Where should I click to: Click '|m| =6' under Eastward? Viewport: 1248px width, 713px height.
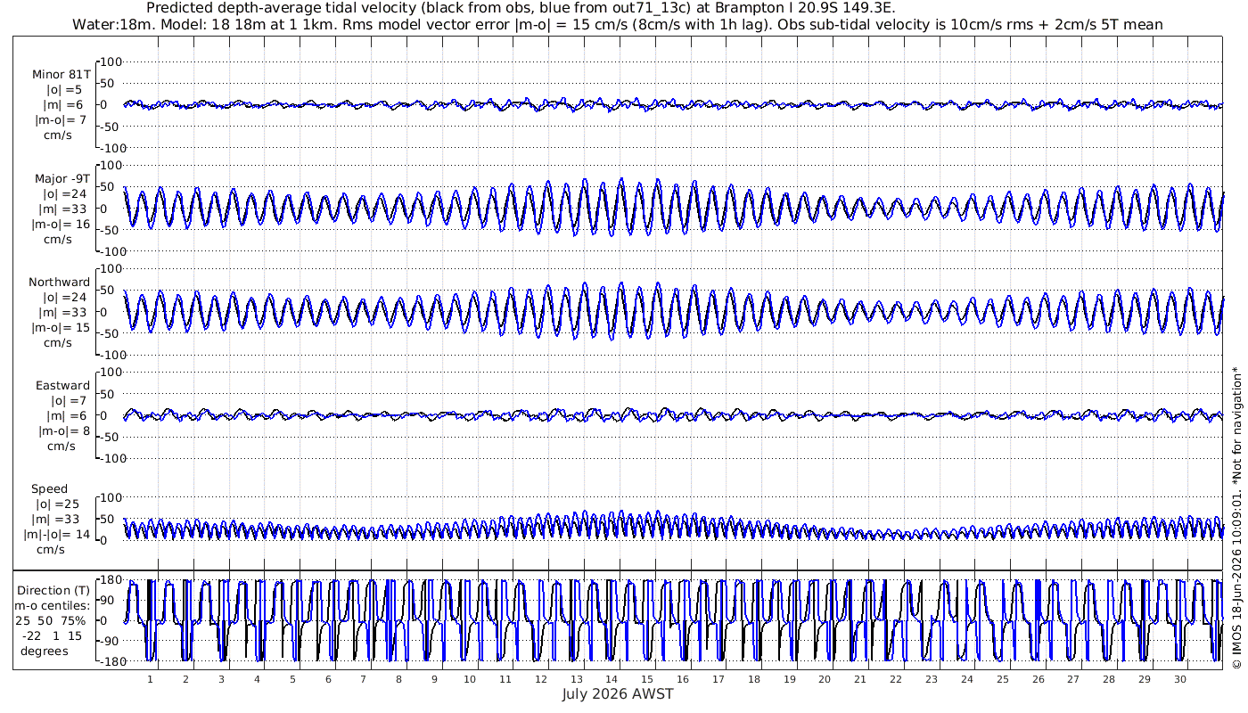(64, 416)
